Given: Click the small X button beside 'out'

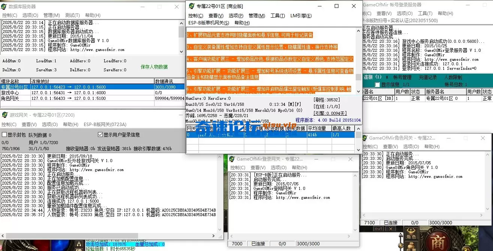Looking at the screenshot, I should click(391, 228).
